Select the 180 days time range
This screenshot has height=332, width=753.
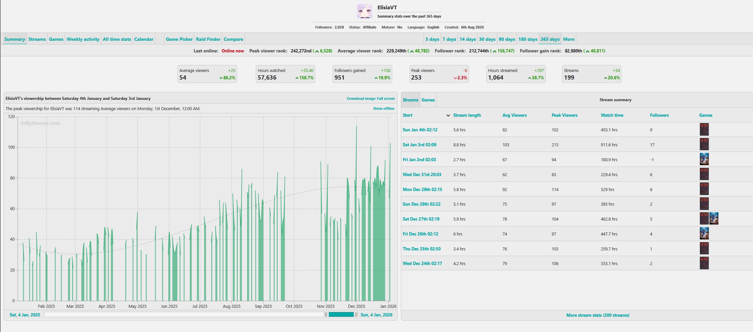(528, 39)
